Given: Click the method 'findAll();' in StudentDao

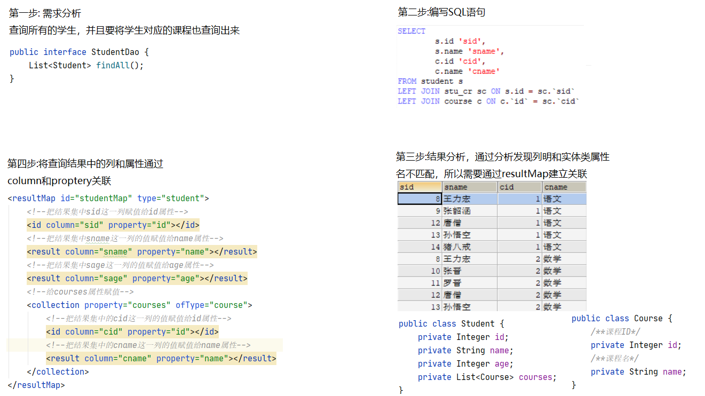Looking at the screenshot, I should (120, 65).
